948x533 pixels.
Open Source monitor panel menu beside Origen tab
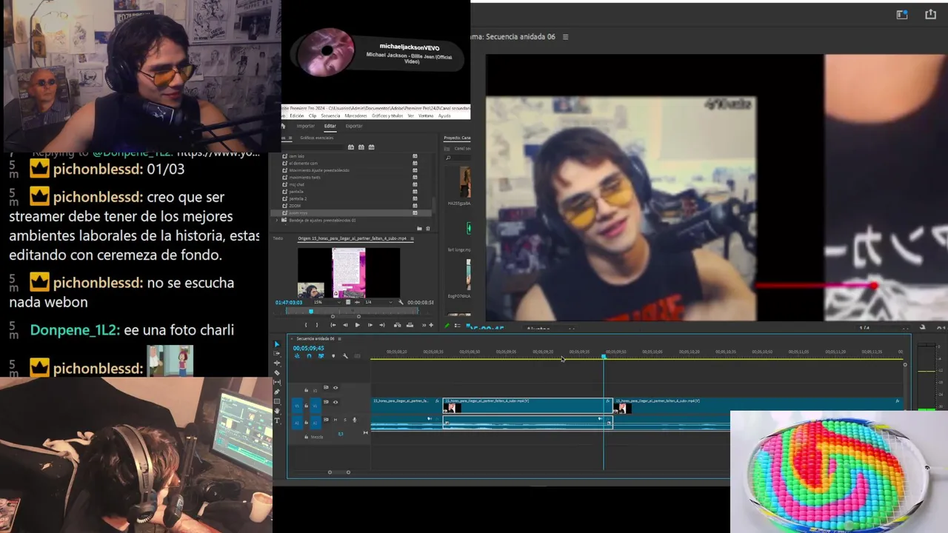point(412,238)
